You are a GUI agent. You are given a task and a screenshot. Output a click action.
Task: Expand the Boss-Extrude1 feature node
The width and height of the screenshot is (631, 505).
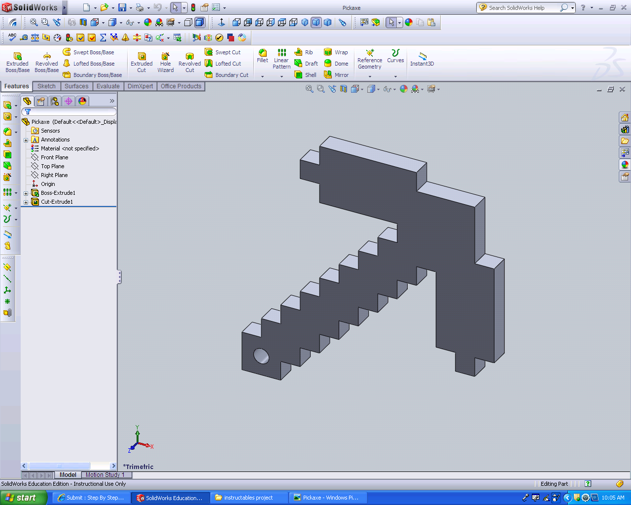click(x=26, y=193)
